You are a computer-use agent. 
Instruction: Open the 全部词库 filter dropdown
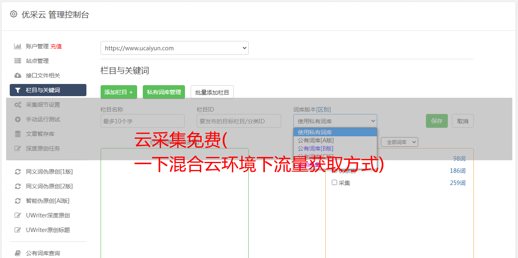point(399,142)
